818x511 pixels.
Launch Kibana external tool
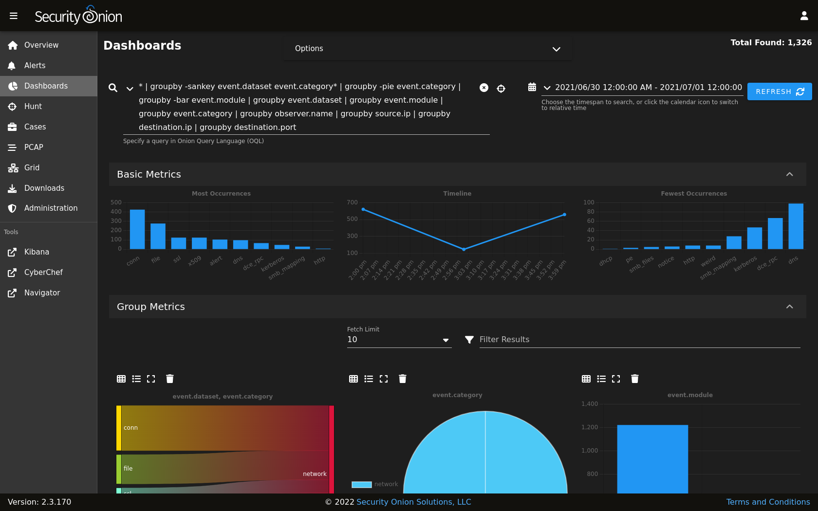coord(49,252)
